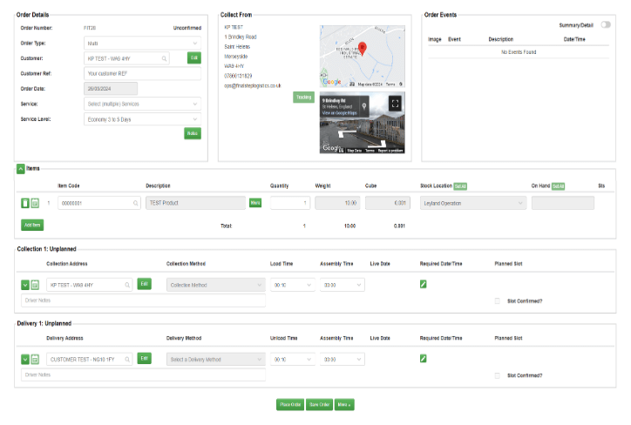Click the ops email address in Collect From
This screenshot has height=425, width=631.
tap(253, 85)
